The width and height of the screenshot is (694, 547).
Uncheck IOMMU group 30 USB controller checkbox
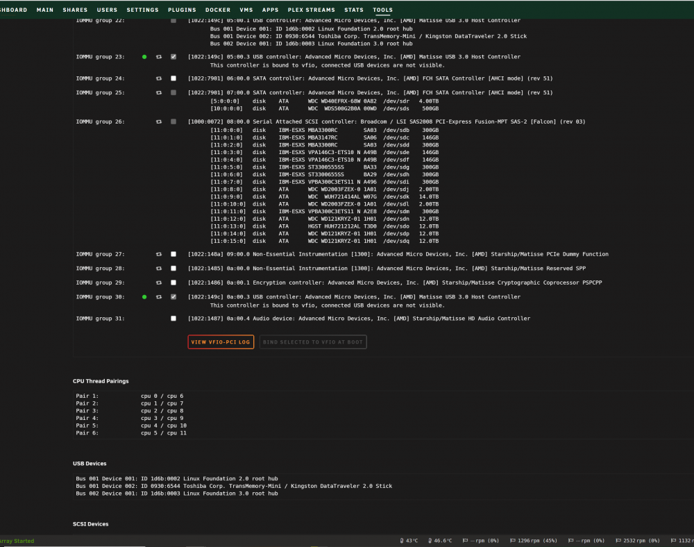(x=173, y=297)
